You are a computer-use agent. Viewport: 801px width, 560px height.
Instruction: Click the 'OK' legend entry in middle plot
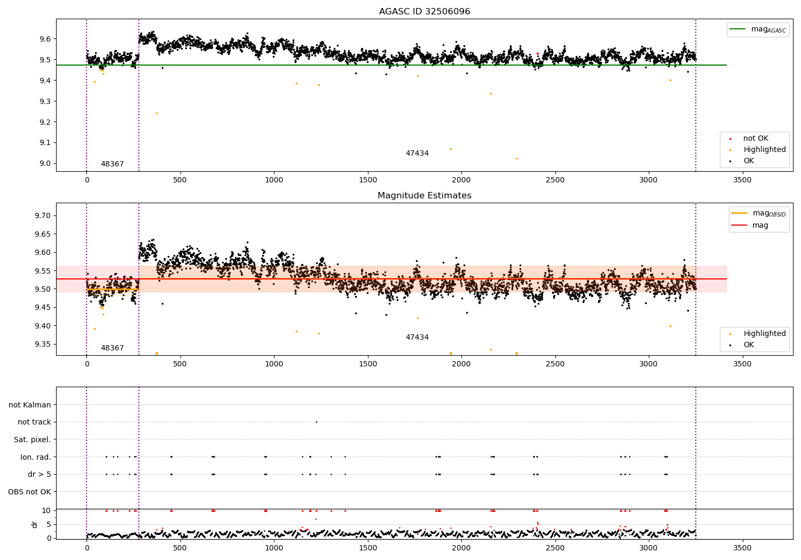[x=749, y=345]
